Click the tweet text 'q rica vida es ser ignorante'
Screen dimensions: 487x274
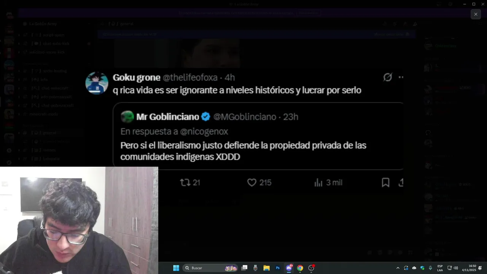pyautogui.click(x=237, y=90)
